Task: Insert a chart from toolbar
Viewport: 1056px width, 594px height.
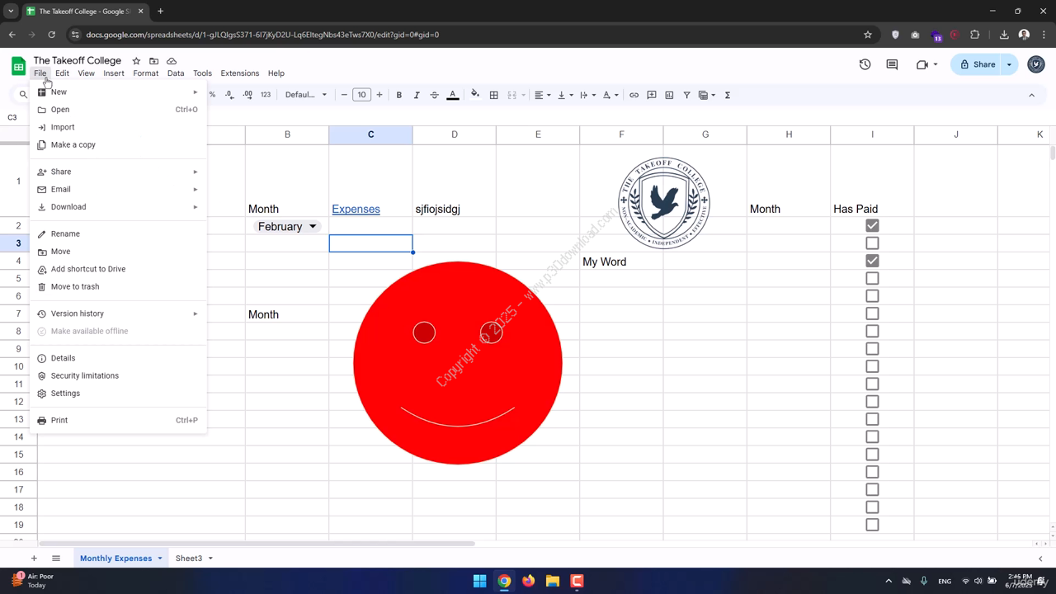Action: click(x=669, y=95)
